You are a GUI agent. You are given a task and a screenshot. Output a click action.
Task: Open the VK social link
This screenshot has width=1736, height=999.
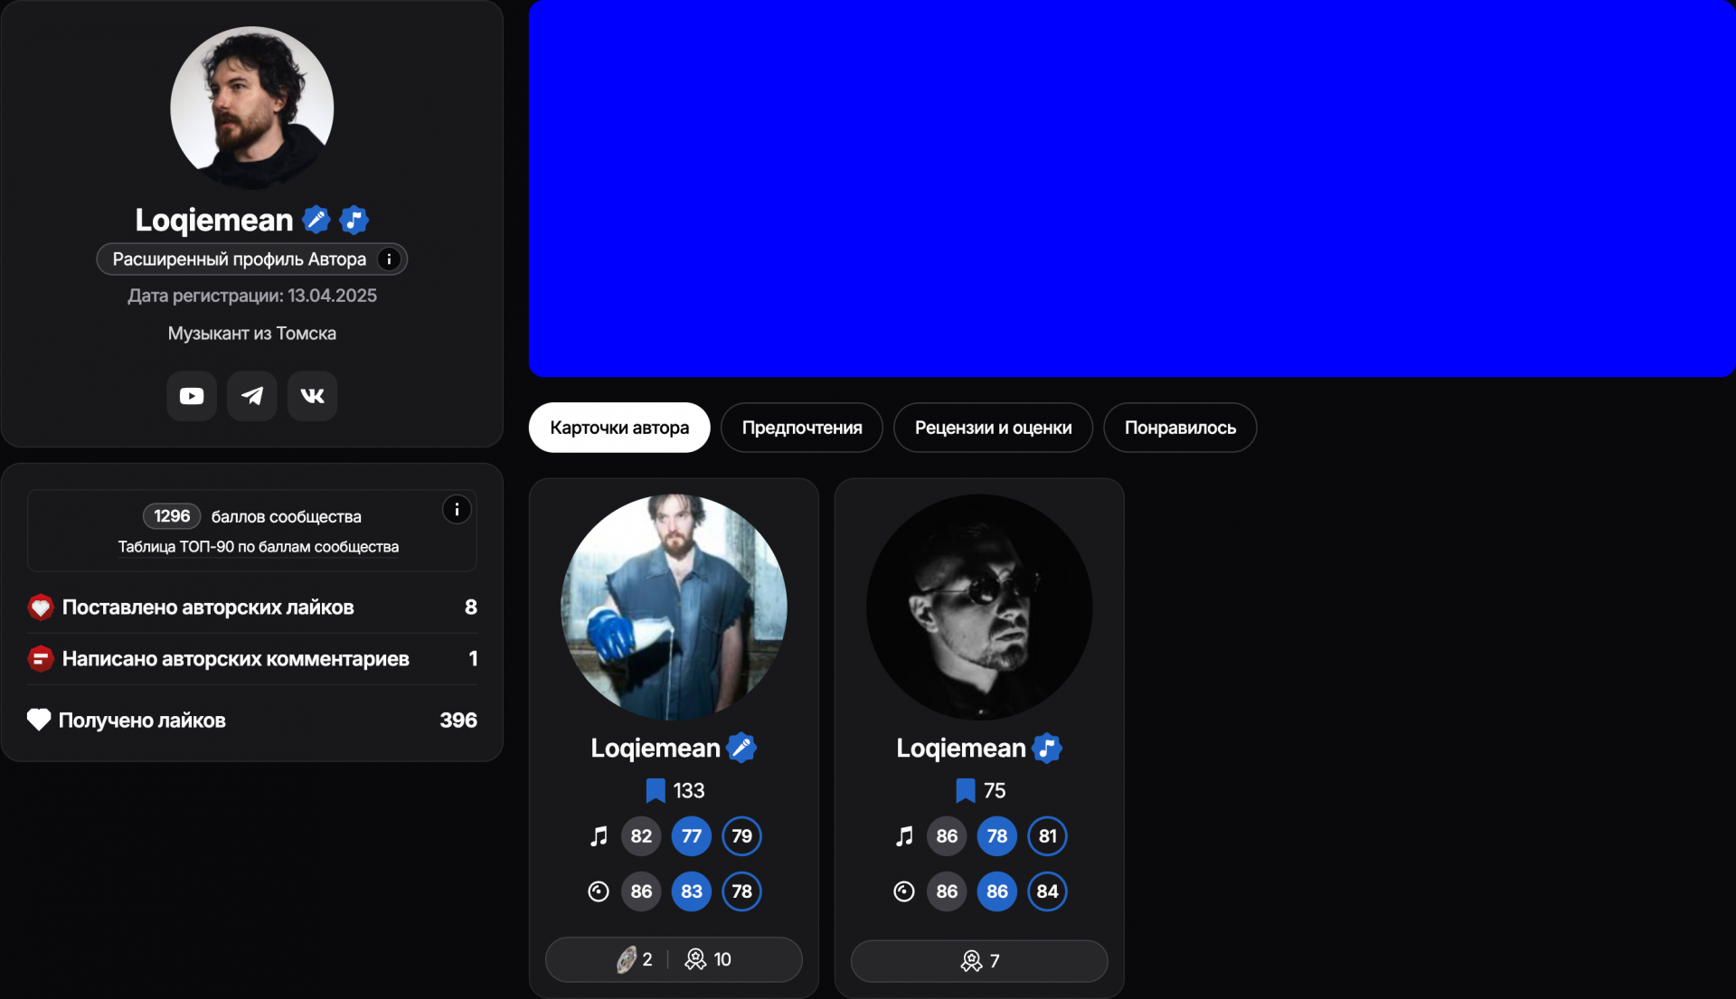(x=312, y=396)
